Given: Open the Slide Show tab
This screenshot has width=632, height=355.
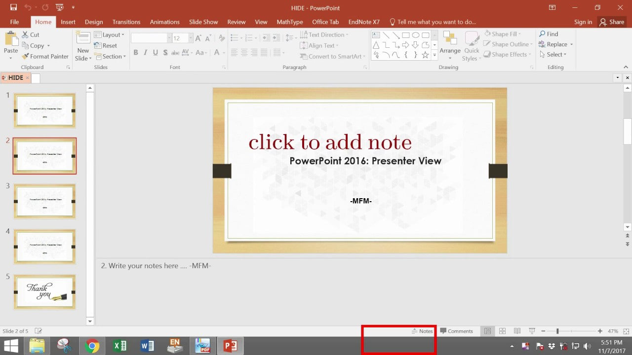Looking at the screenshot, I should [x=203, y=22].
